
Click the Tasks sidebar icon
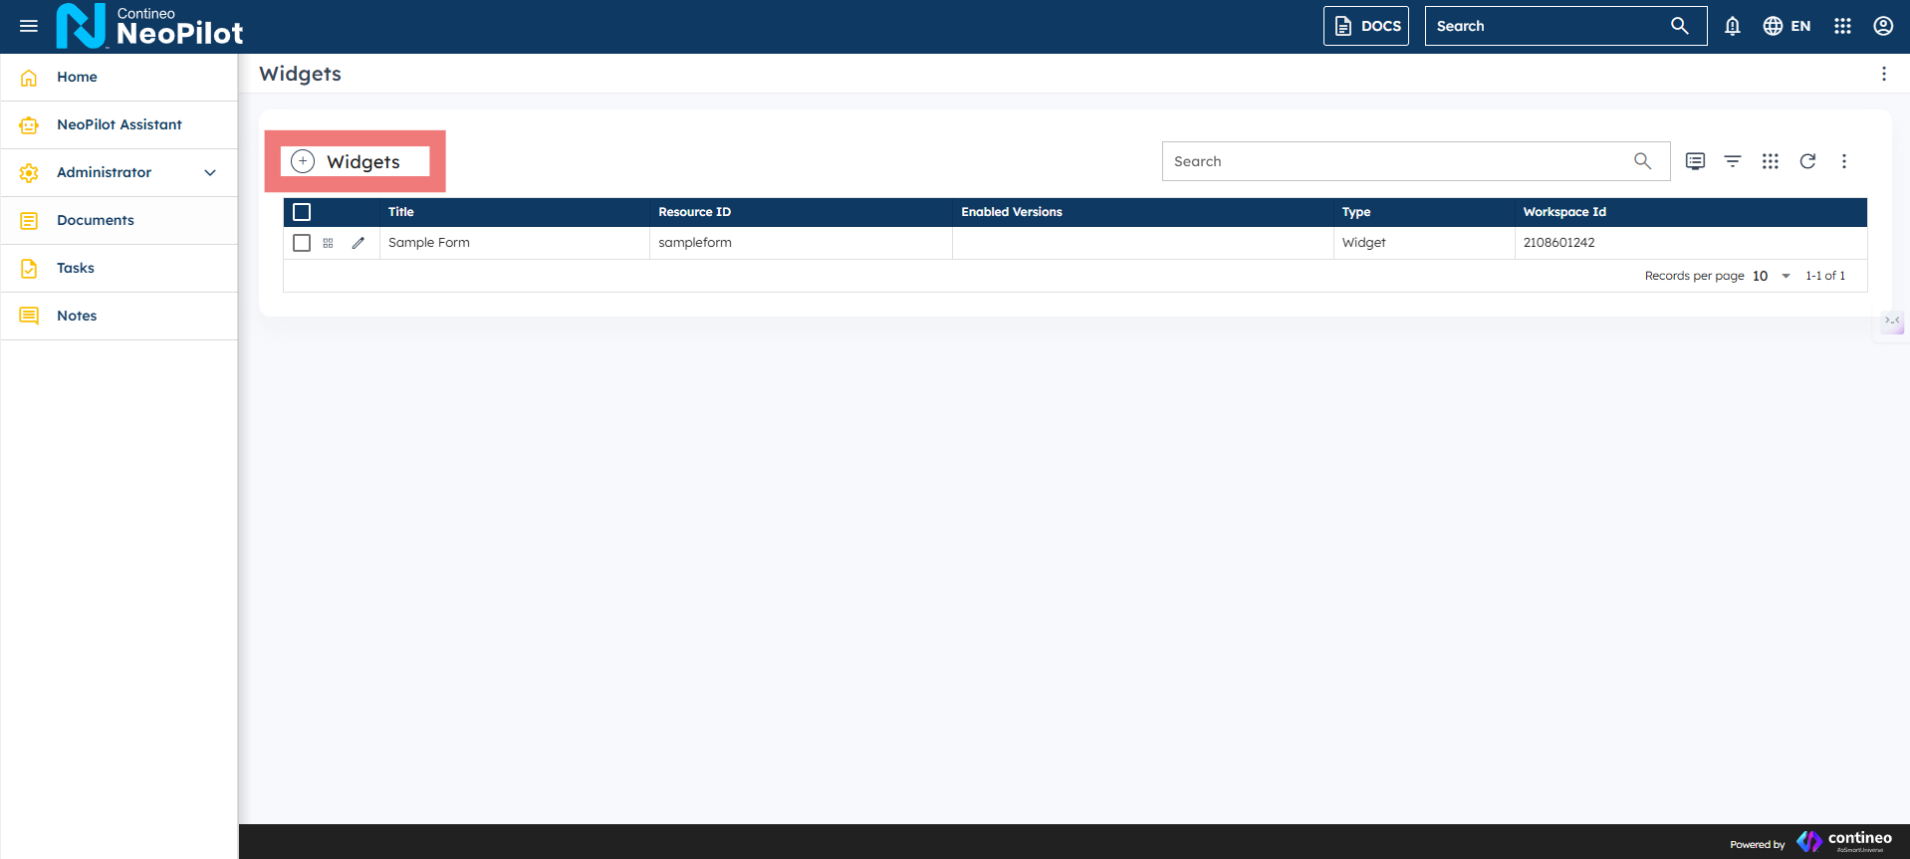29,268
